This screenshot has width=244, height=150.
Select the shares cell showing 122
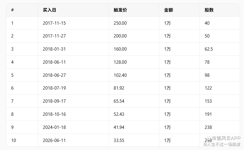point(208,88)
